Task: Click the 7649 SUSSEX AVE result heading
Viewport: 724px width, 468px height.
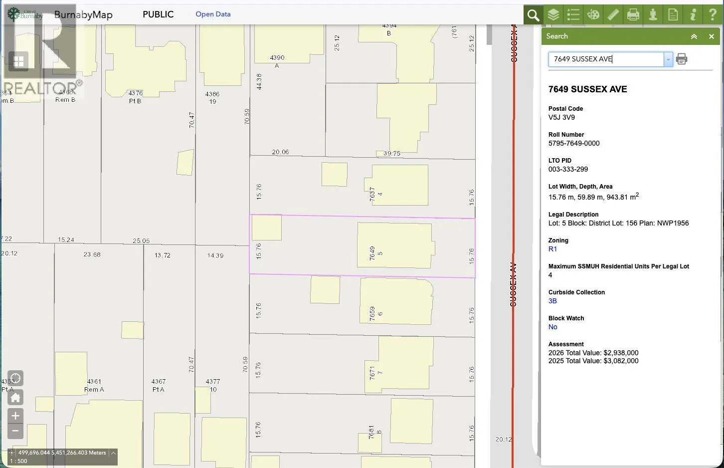Action: (588, 89)
